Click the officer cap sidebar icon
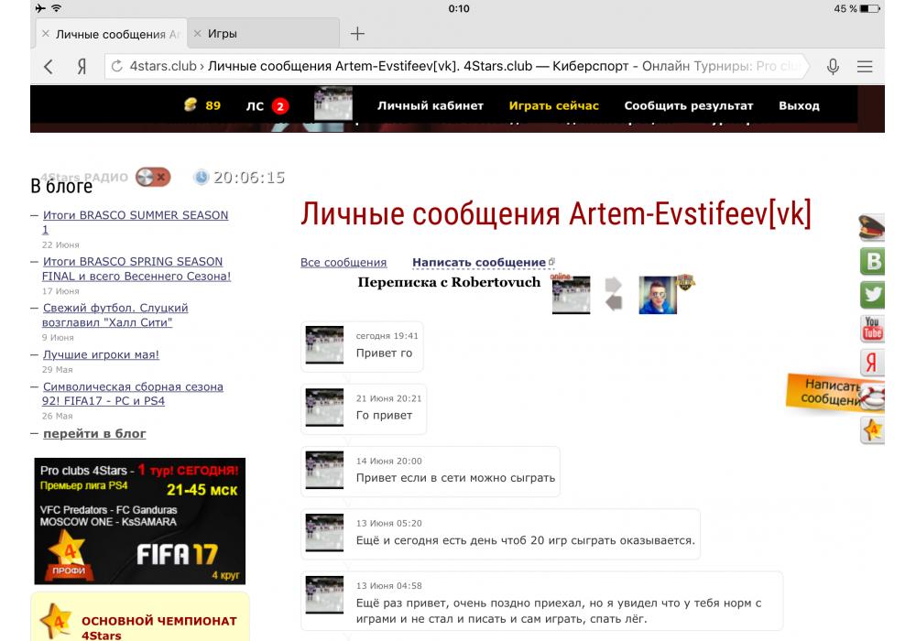Image resolution: width=916 pixels, height=641 pixels. click(x=872, y=228)
